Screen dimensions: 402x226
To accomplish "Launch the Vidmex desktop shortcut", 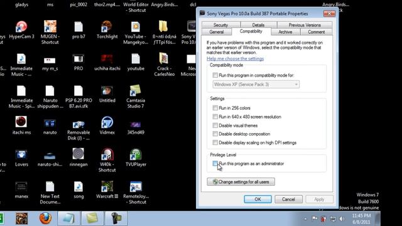I will click(107, 122).
